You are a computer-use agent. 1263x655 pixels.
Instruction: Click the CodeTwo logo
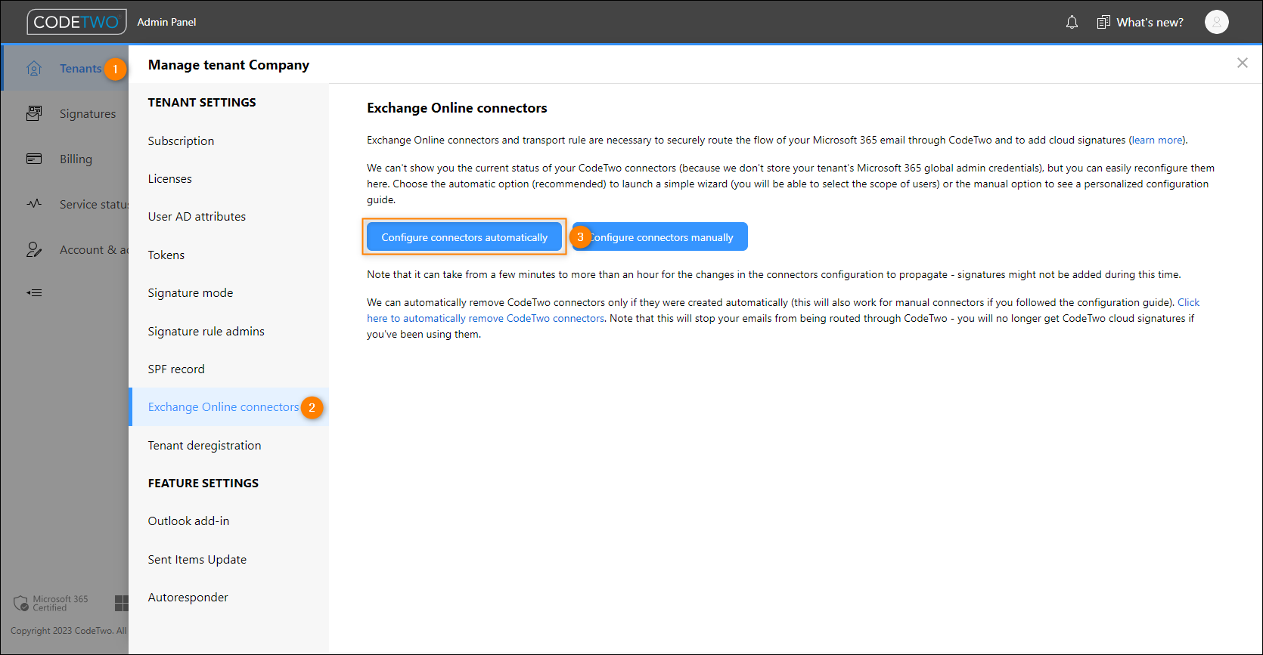click(76, 22)
